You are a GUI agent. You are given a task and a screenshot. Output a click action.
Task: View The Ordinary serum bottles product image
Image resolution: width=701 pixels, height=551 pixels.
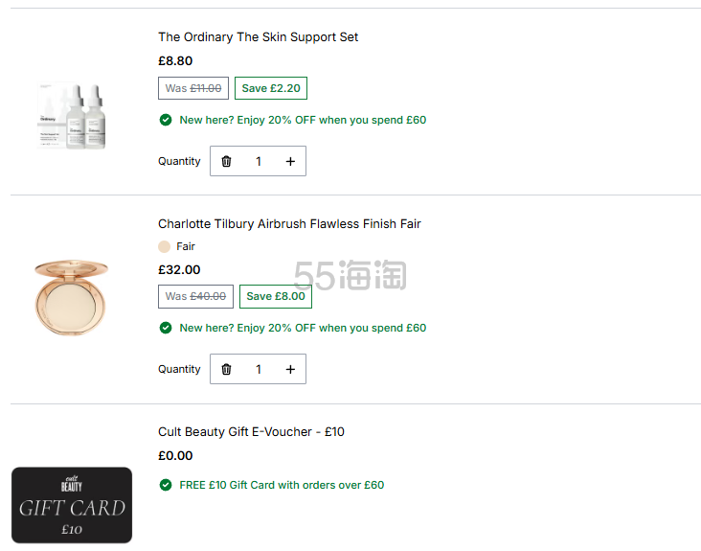point(72,115)
